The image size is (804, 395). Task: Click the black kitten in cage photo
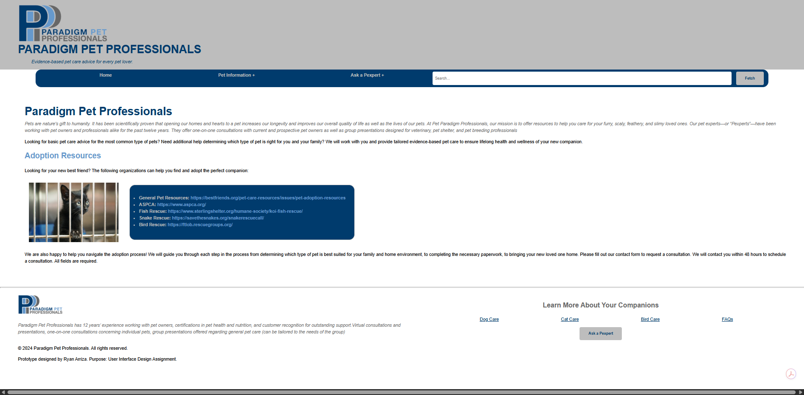click(74, 212)
